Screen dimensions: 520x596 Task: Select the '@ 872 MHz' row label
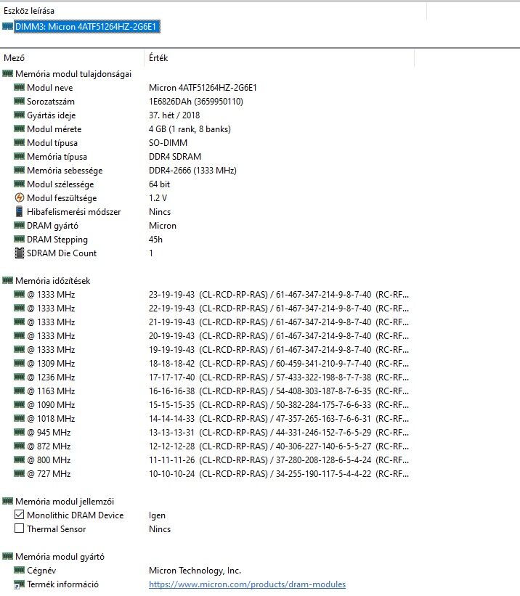(x=49, y=446)
